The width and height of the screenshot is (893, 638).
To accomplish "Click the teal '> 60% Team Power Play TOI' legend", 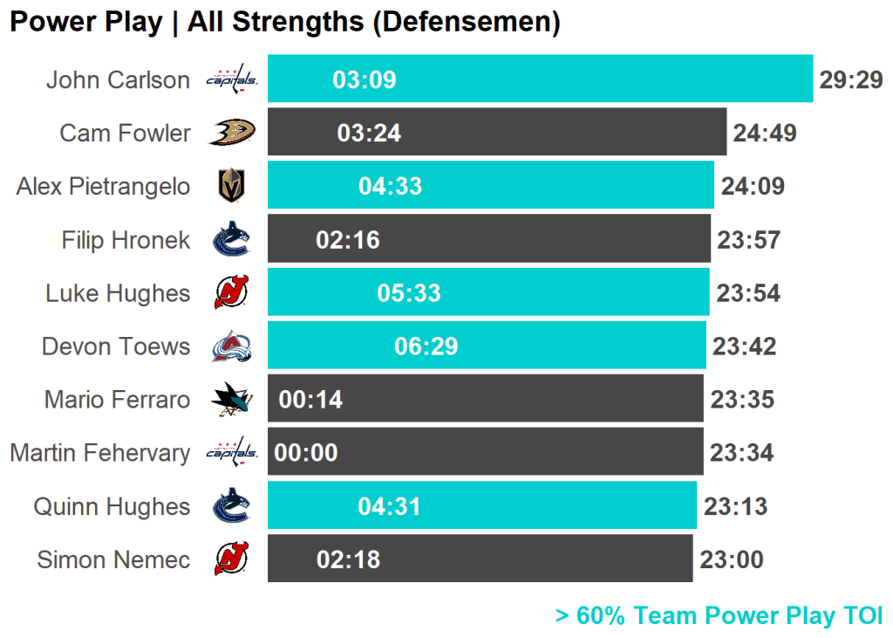I will [x=719, y=616].
